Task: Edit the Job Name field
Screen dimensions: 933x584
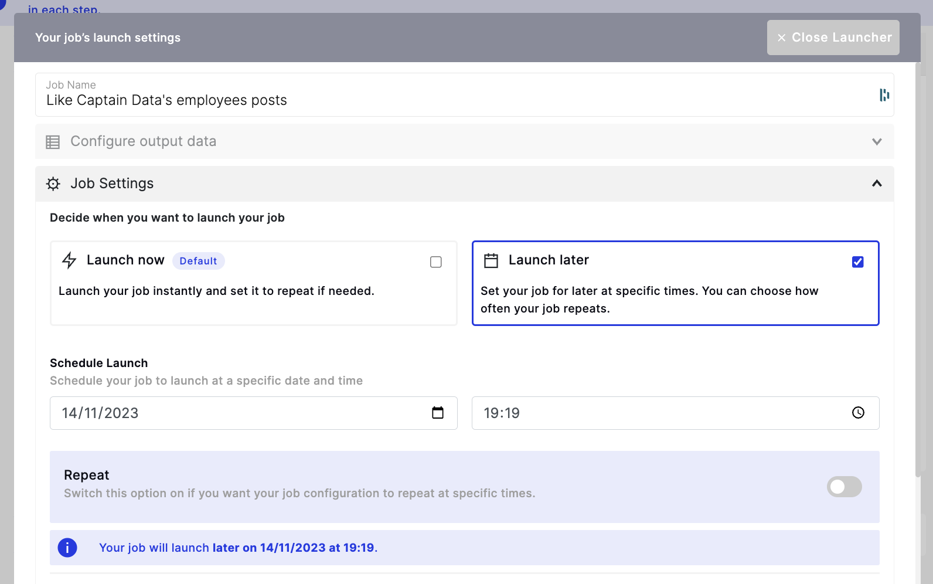Action: [x=464, y=94]
